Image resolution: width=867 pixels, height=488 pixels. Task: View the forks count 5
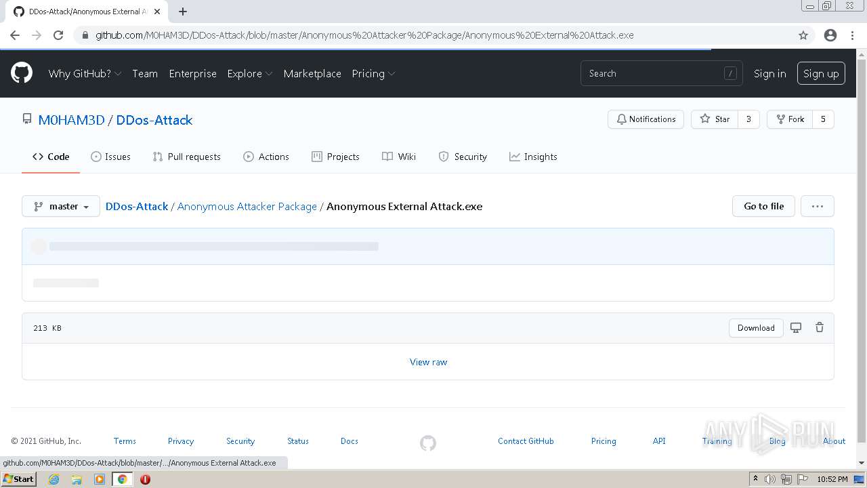point(823,119)
